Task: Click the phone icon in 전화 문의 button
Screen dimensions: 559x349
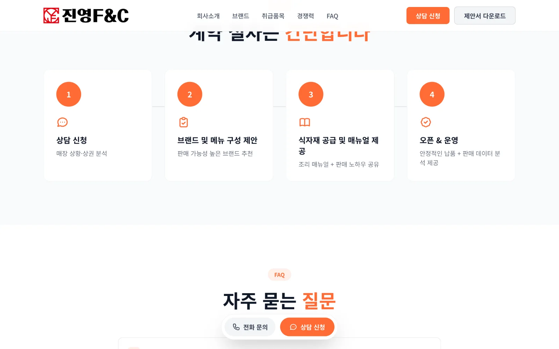Action: tap(236, 327)
